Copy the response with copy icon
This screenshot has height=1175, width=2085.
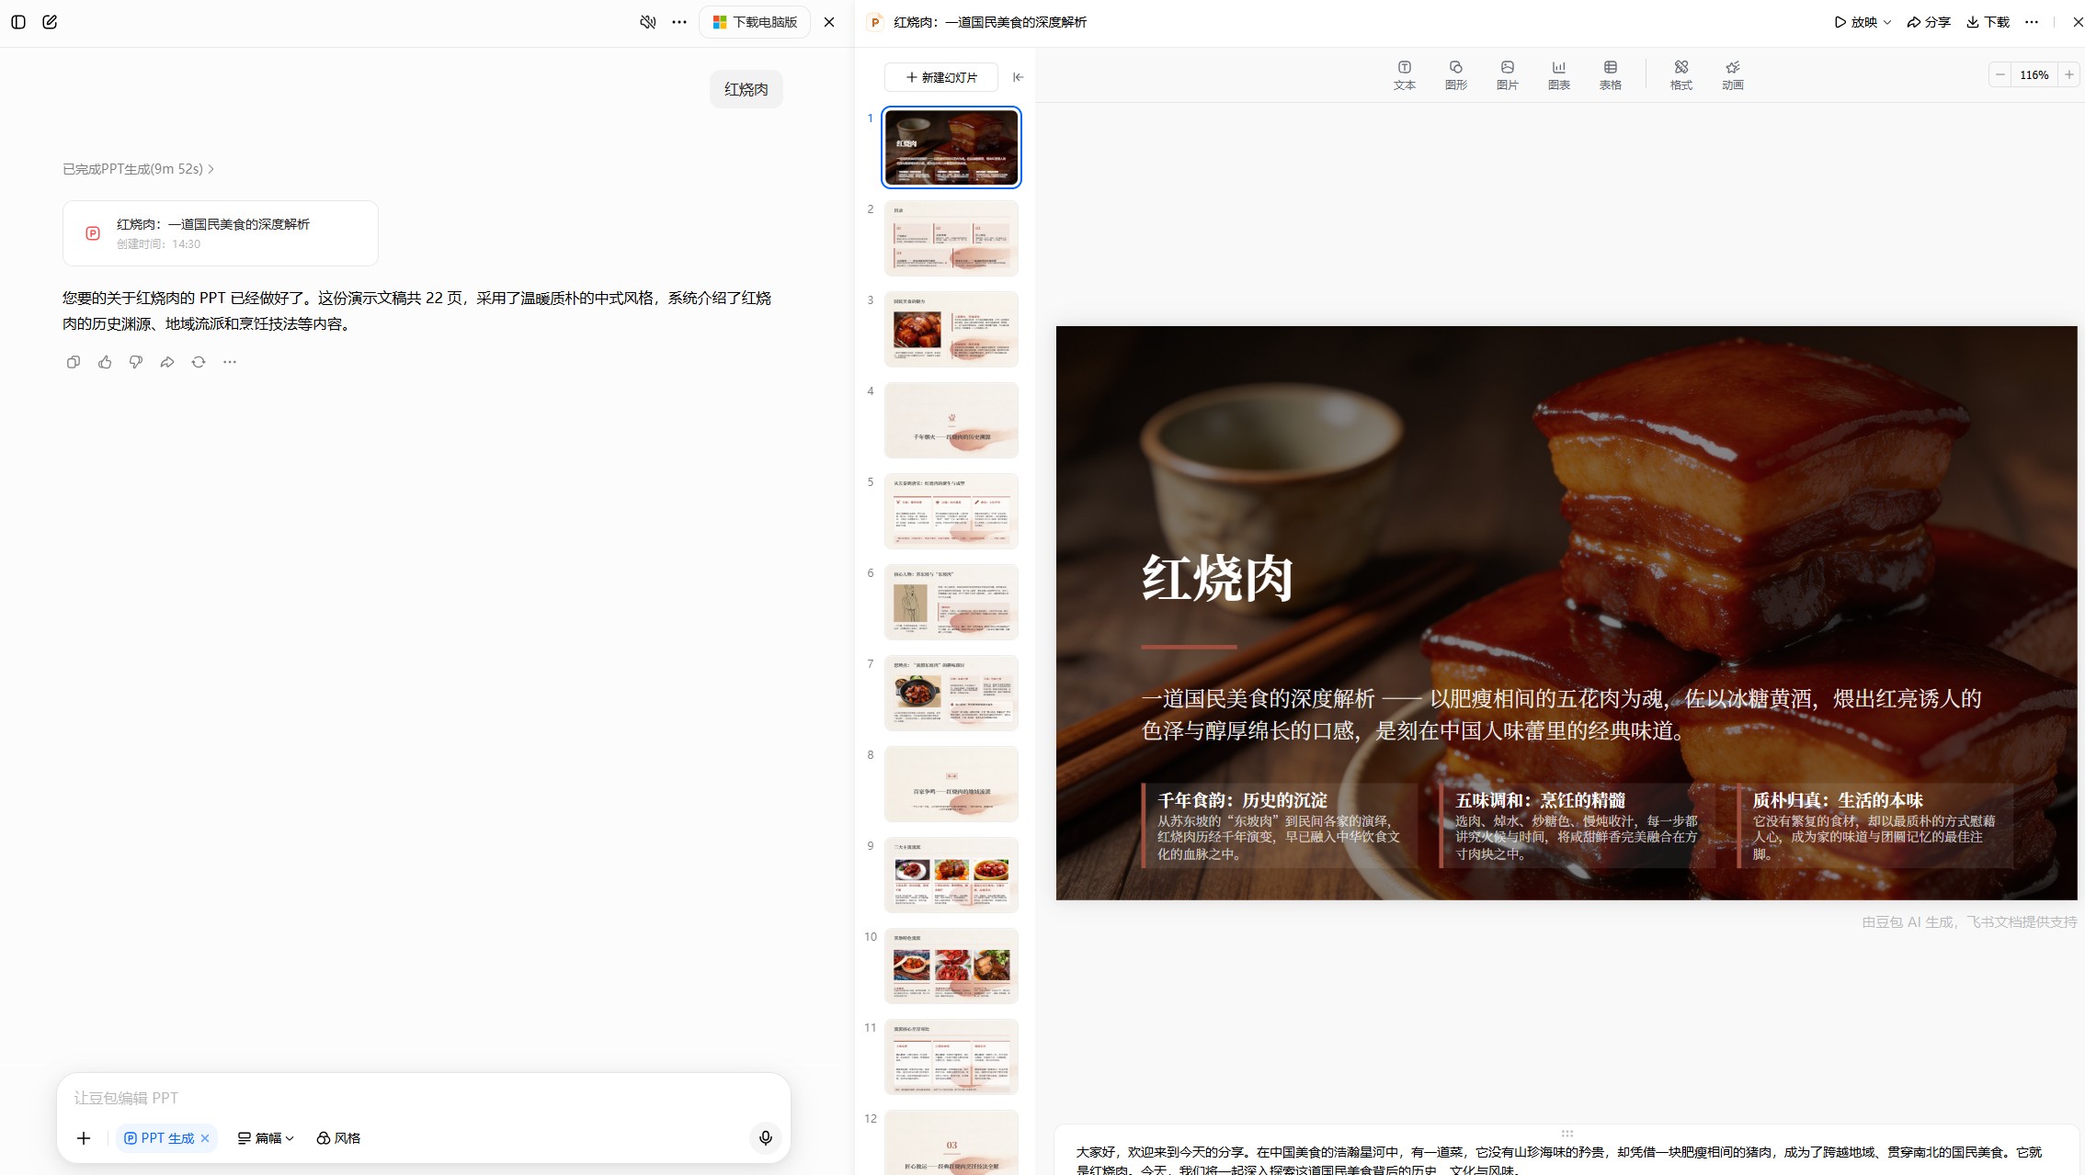point(74,362)
